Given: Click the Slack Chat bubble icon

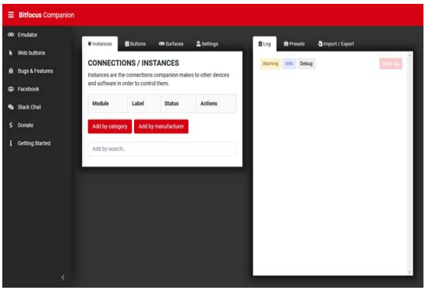Looking at the screenshot, I should (11, 107).
